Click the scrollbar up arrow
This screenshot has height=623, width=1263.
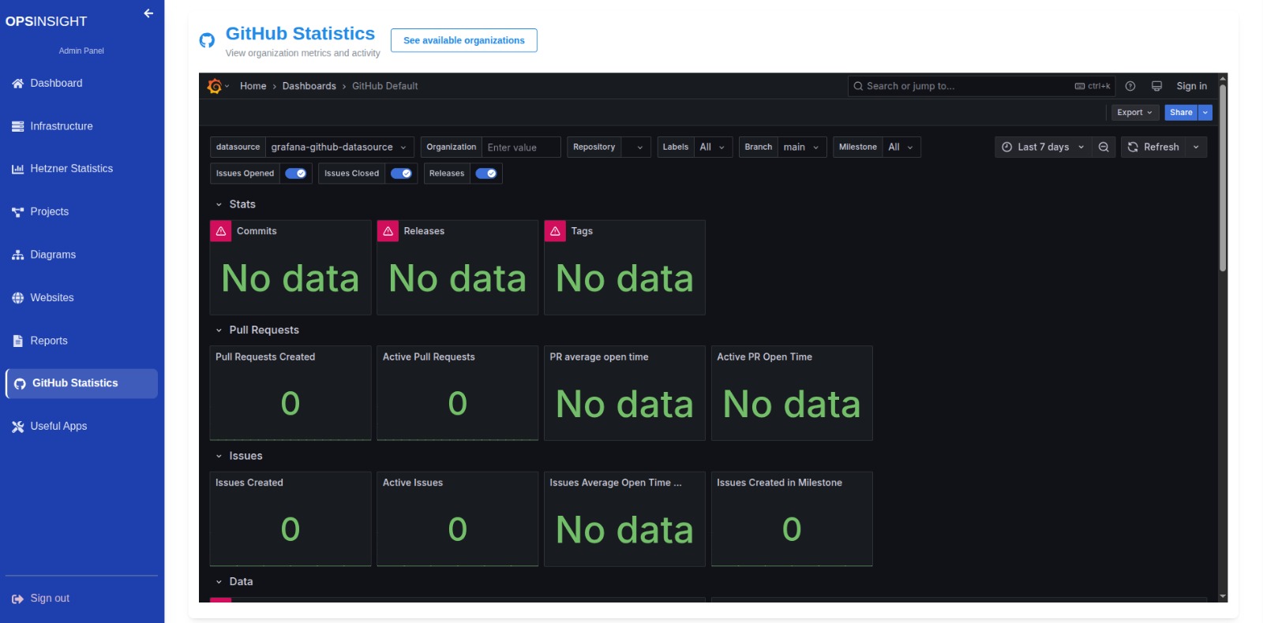coord(1223,78)
